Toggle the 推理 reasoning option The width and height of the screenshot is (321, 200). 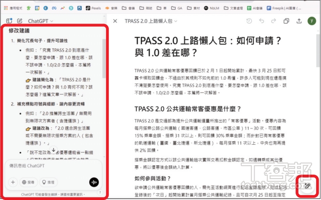click(x=49, y=182)
